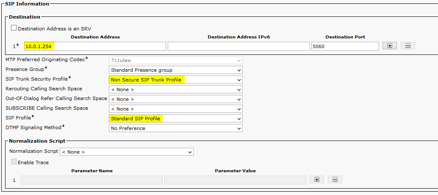Choose a DTMF Signaling Method option
This screenshot has height=195, width=438.
tap(176, 128)
